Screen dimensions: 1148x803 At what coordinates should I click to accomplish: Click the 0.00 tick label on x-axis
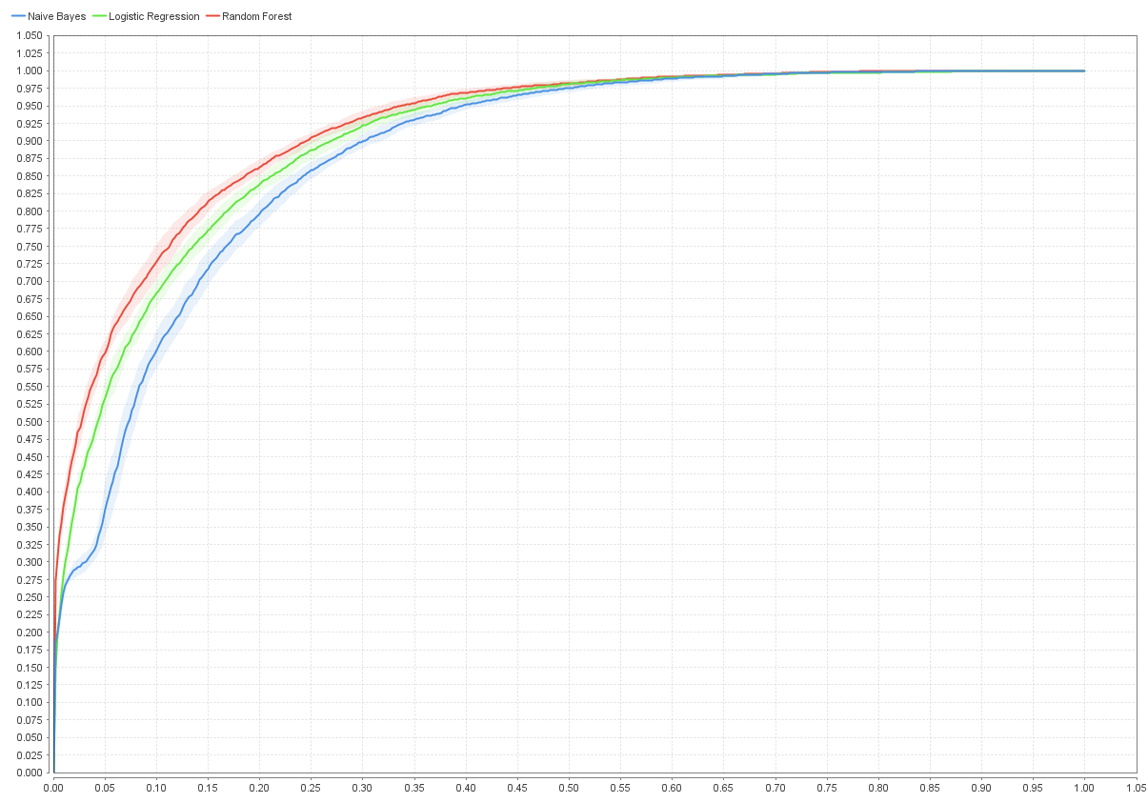tap(53, 788)
